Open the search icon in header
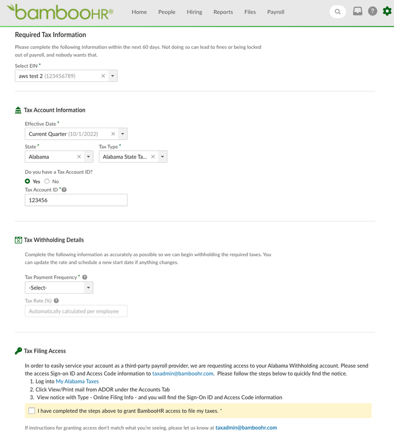Screen dimensions: 394x448 tap(338, 12)
